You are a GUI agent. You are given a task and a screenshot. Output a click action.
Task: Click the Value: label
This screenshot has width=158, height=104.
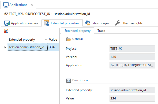click(x=70, y=98)
